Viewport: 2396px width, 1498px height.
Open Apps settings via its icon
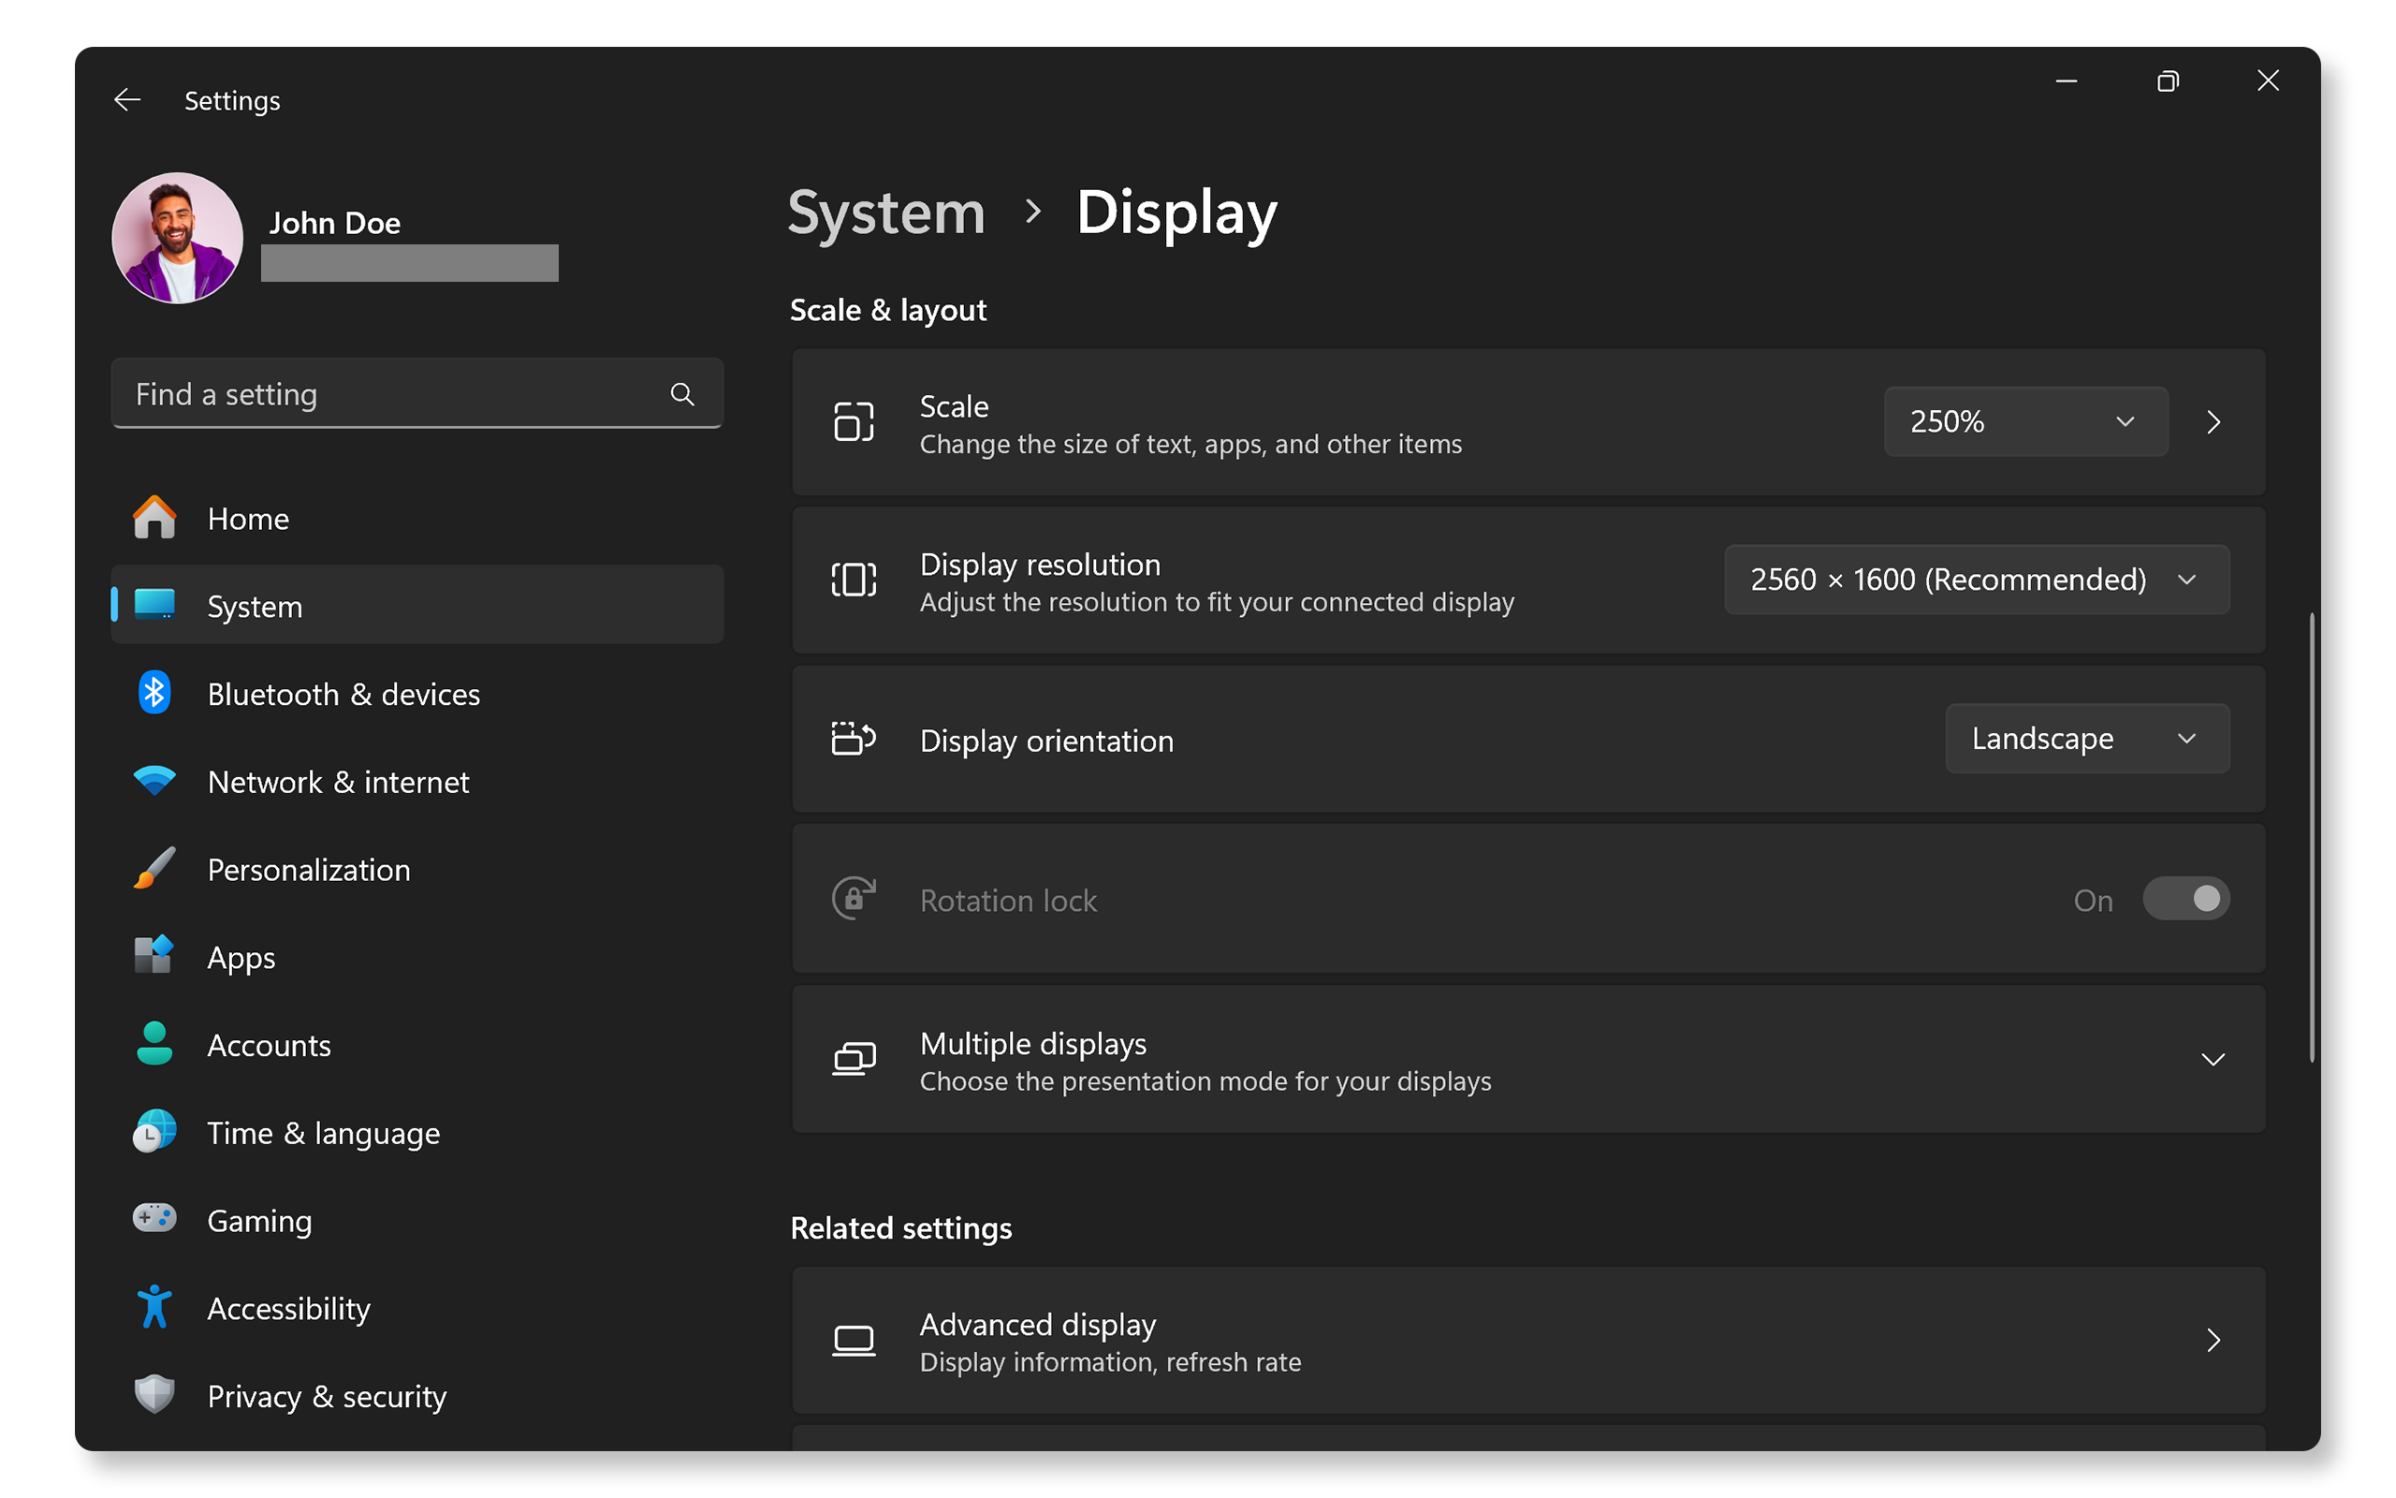[154, 956]
